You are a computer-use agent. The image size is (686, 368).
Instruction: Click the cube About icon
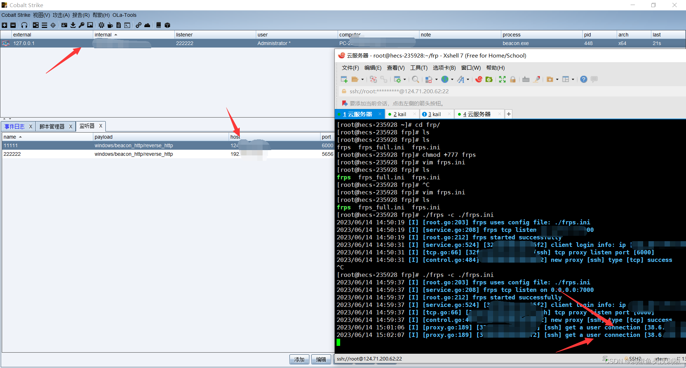[x=167, y=25]
